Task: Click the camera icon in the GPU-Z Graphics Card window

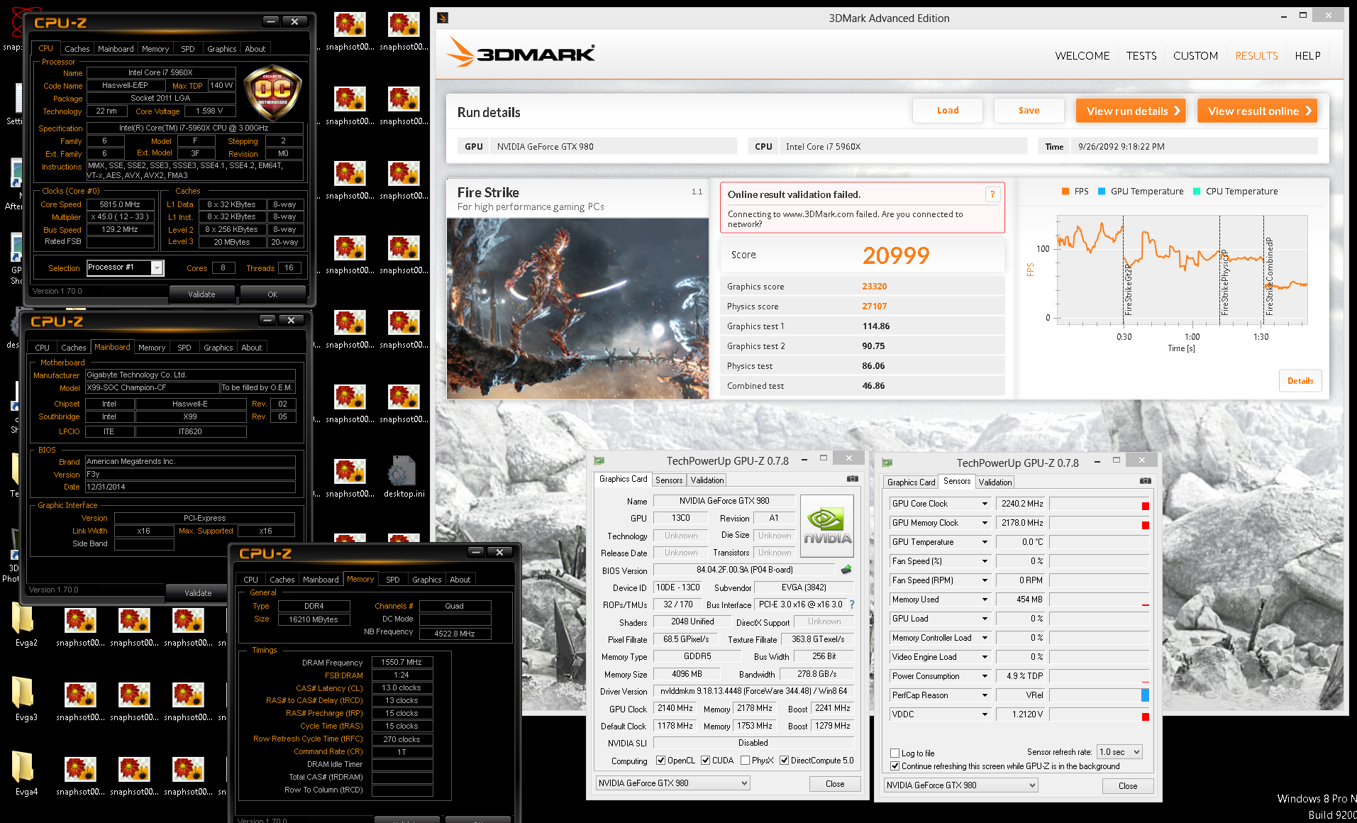Action: tap(852, 479)
